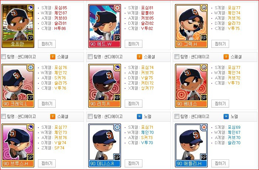The width and height of the screenshot is (259, 170).
Task: Click 찜하기 button for 호프만
Action: tap(47, 44)
